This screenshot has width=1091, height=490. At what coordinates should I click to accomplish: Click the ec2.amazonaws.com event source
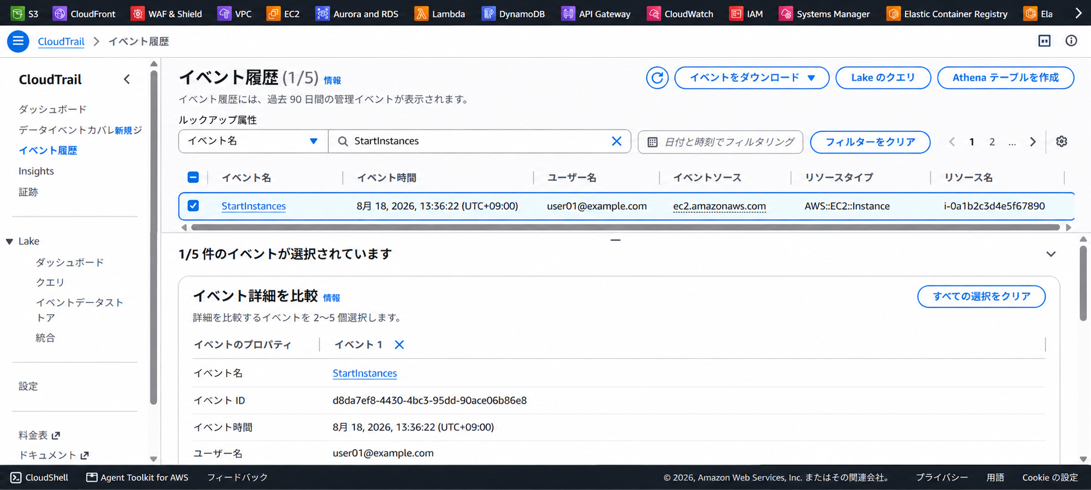click(720, 206)
